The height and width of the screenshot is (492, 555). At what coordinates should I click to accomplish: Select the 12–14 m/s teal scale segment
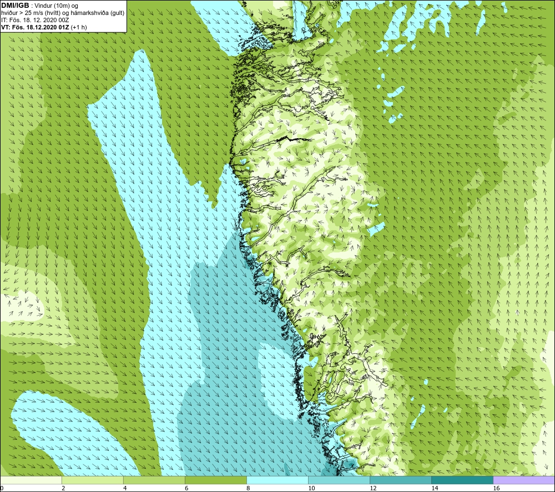401,480
